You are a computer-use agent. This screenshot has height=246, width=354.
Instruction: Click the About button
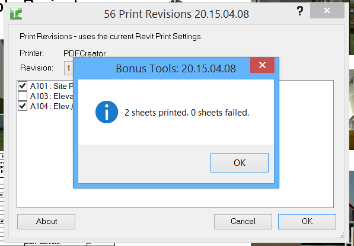click(46, 222)
